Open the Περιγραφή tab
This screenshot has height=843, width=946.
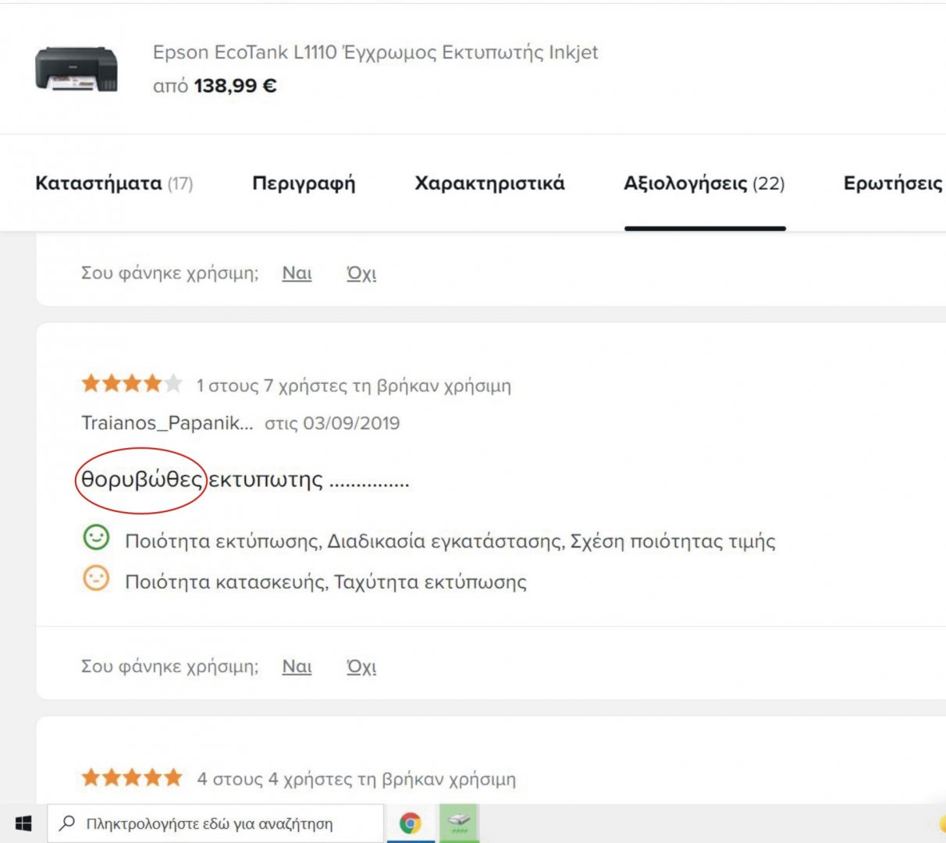pyautogui.click(x=304, y=183)
